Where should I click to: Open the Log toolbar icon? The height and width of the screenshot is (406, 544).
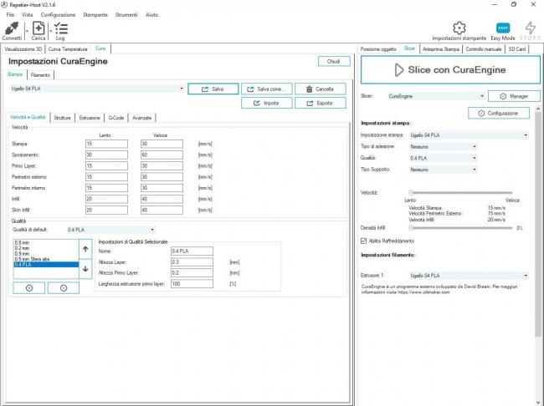(60, 28)
